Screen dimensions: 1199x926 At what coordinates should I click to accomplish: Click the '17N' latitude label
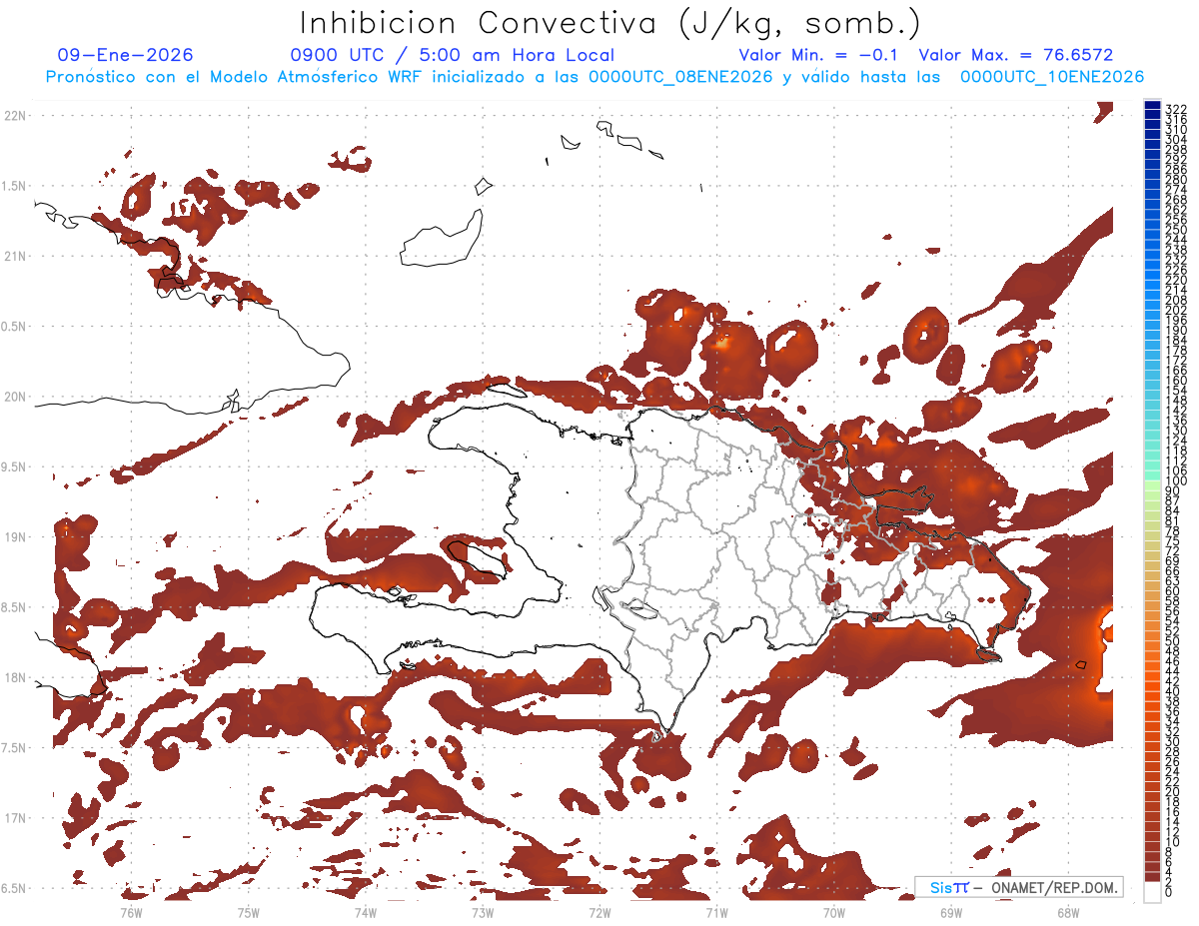click(x=16, y=818)
